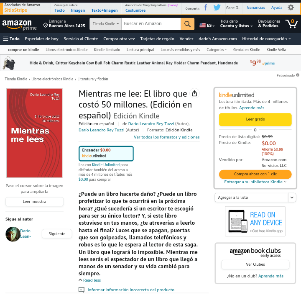Click the Leer gratis button
301x295 pixels.
255,119
